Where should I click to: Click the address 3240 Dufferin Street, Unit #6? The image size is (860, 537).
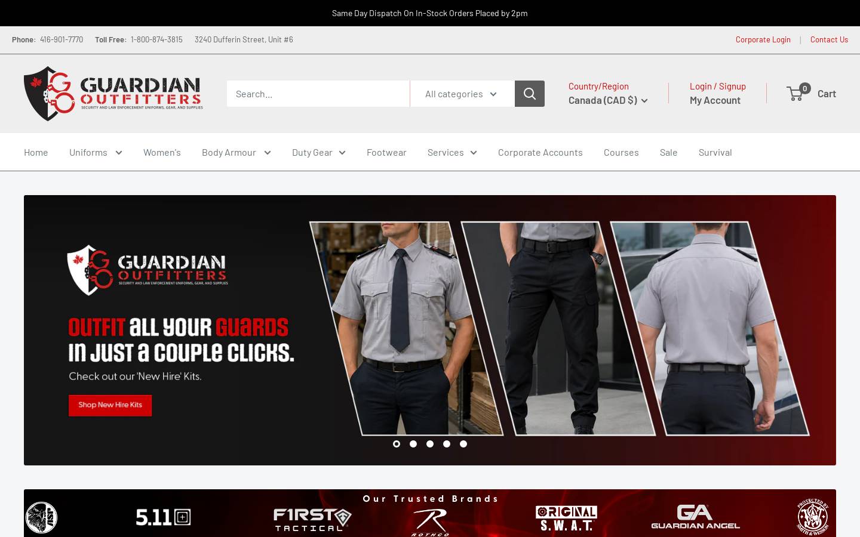coord(244,39)
